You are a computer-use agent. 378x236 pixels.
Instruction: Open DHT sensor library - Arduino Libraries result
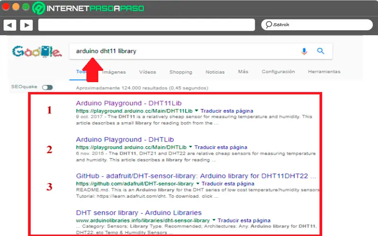(x=139, y=213)
